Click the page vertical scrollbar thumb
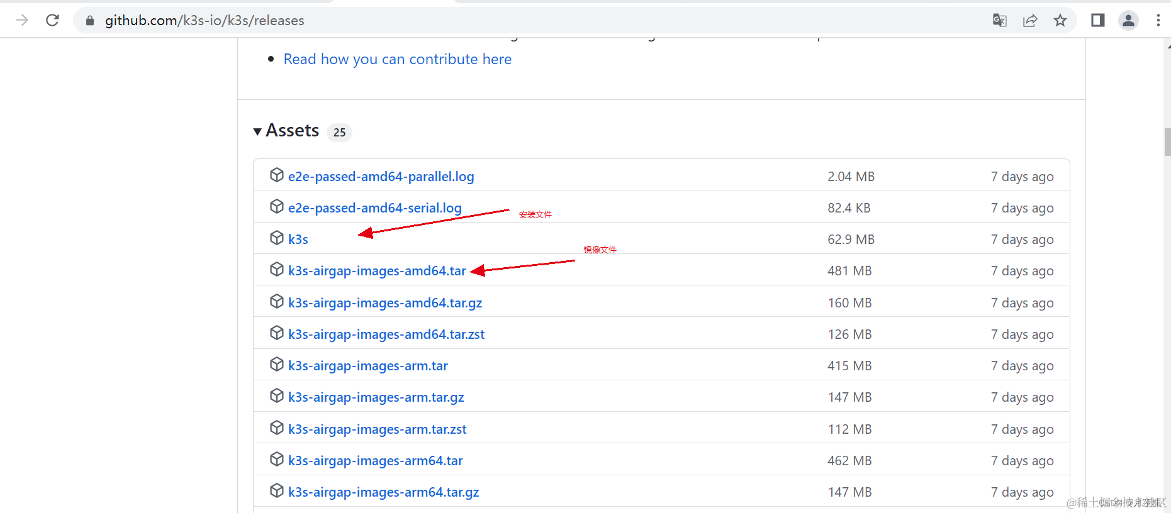This screenshot has height=513, width=1171. click(1167, 142)
